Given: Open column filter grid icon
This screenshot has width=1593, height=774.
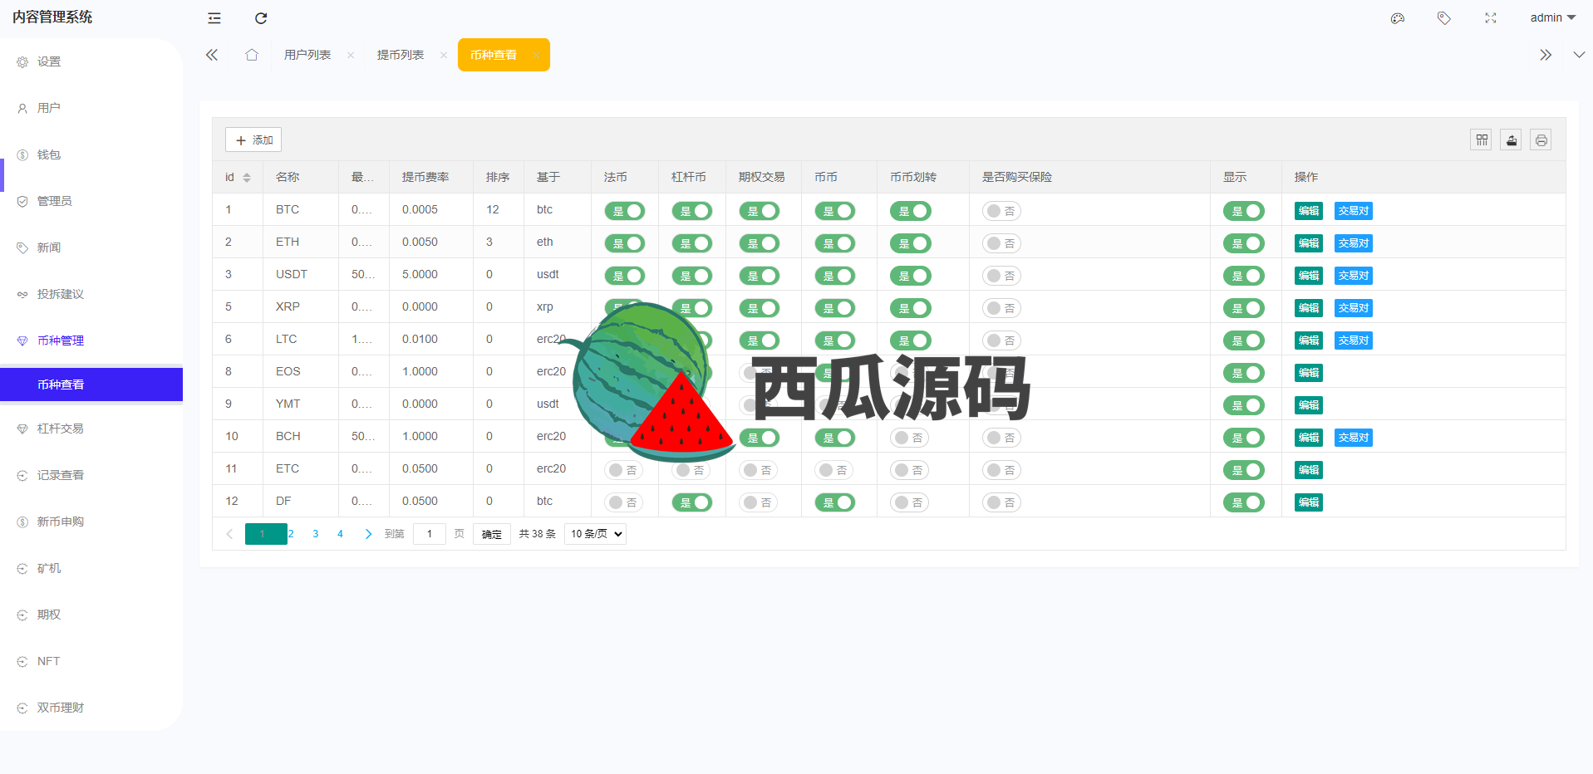Looking at the screenshot, I should tap(1482, 140).
